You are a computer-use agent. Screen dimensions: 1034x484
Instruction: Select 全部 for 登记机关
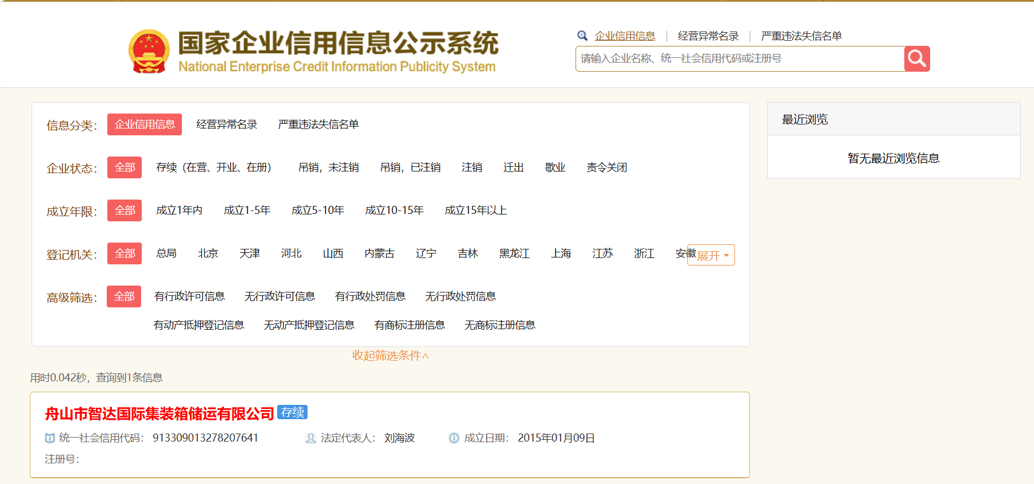coord(125,253)
